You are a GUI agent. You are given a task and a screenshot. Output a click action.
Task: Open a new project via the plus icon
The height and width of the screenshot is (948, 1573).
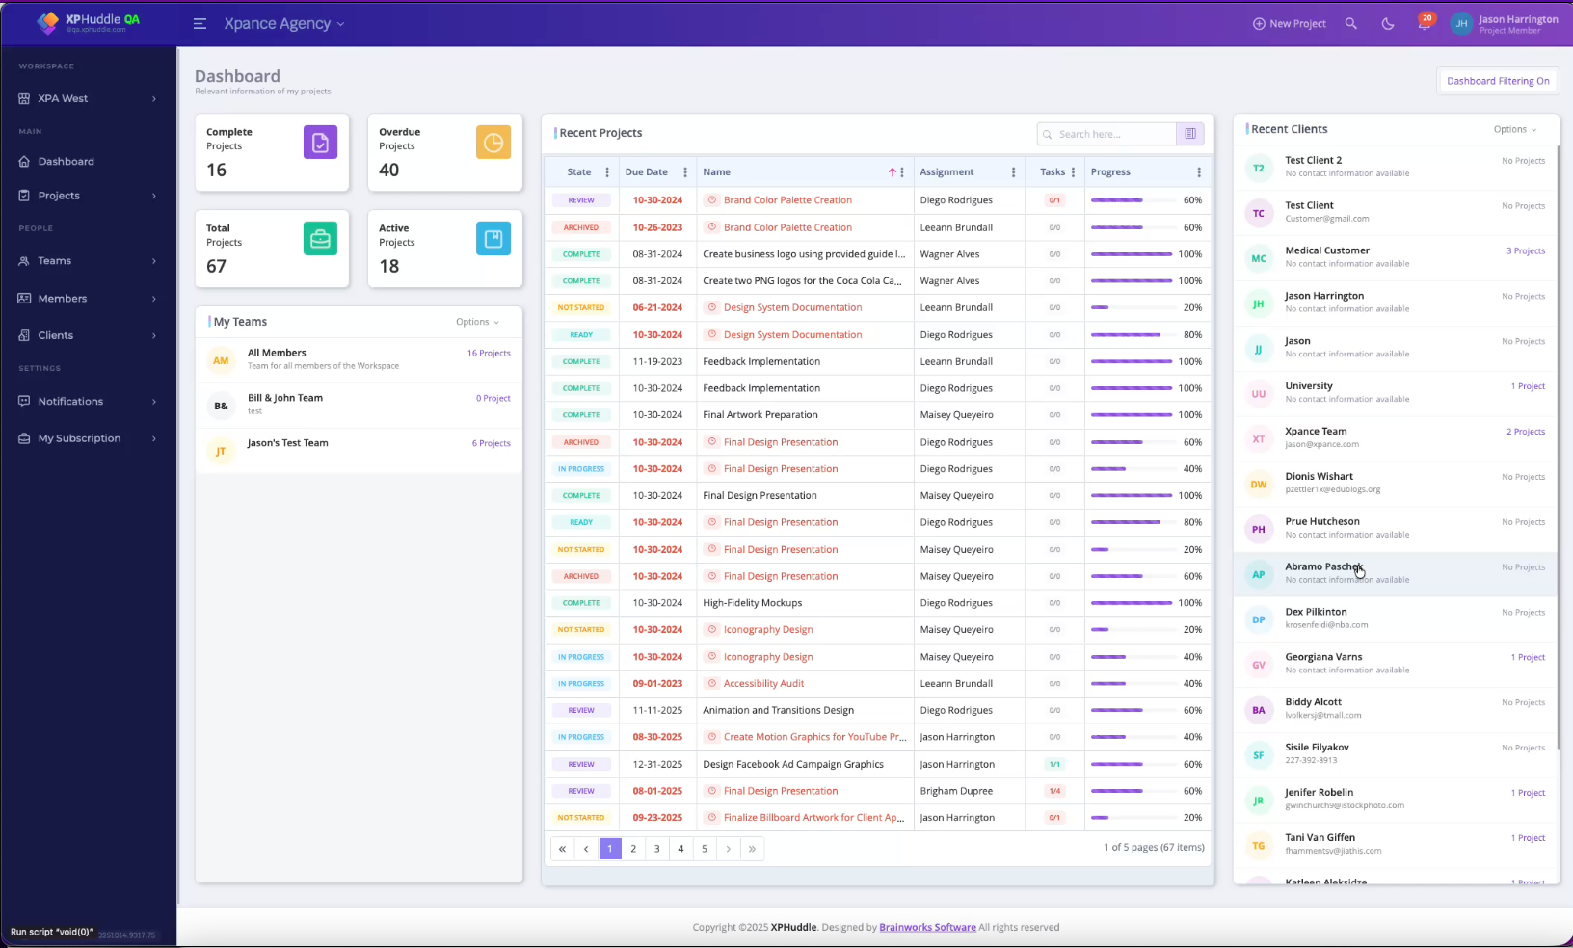pos(1289,23)
